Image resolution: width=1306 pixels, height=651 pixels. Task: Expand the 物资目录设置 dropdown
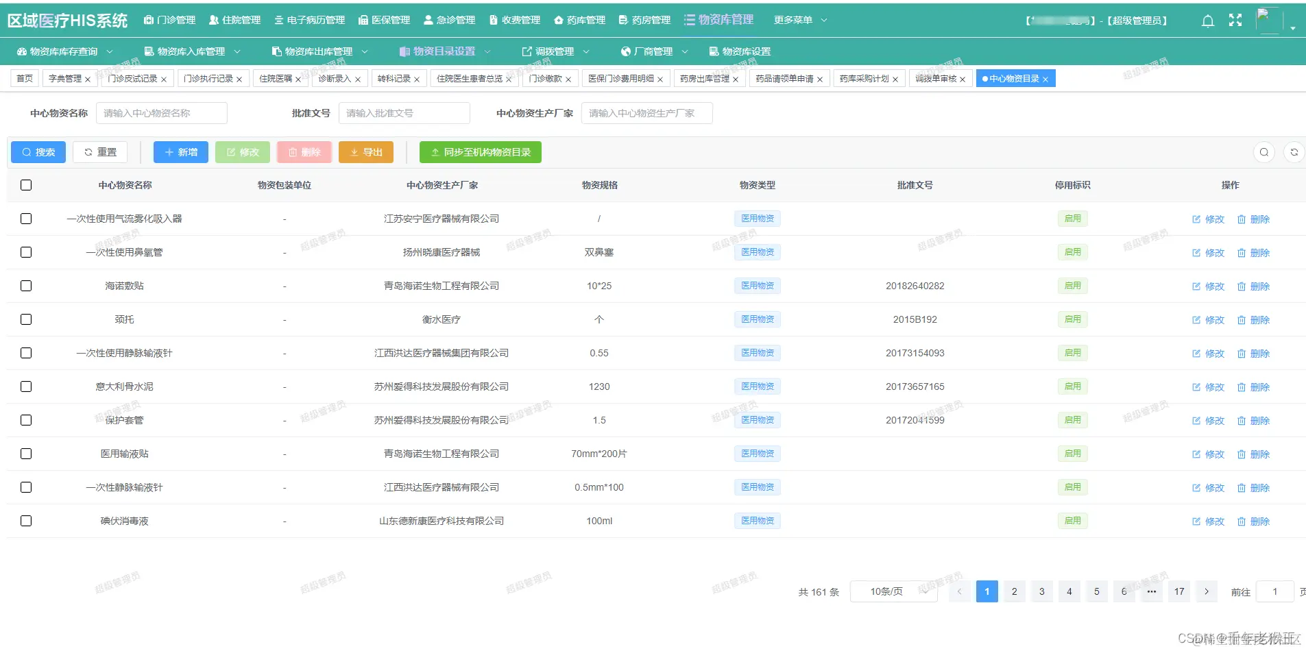(x=444, y=51)
